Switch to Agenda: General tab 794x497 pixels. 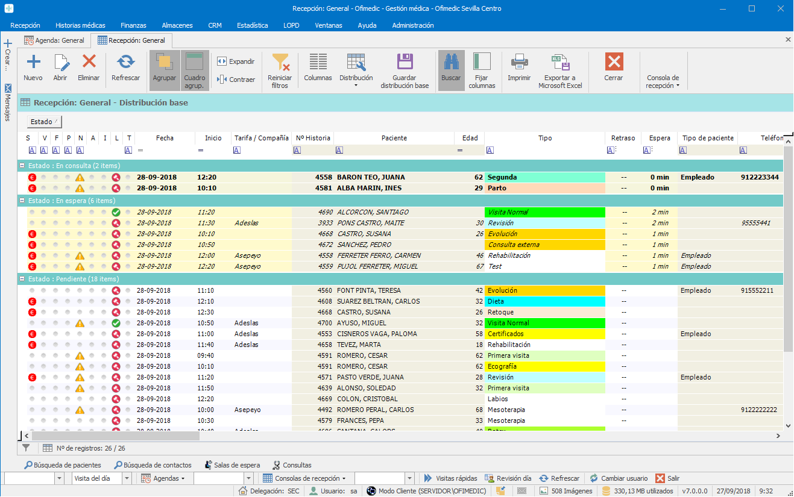[x=54, y=40]
